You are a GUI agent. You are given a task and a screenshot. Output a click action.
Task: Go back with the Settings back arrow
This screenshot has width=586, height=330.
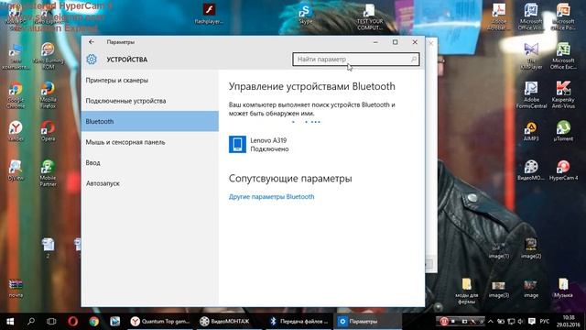click(92, 42)
